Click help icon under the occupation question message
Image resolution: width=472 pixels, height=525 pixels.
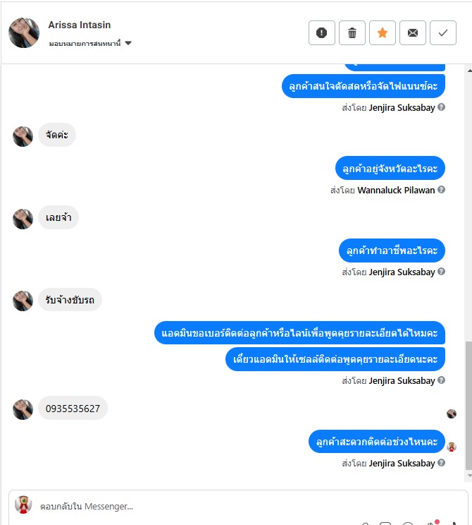click(x=441, y=272)
